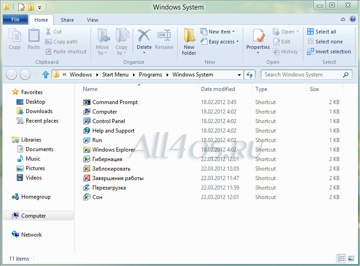Open Recent places
360x266 pixels.
(x=38, y=121)
